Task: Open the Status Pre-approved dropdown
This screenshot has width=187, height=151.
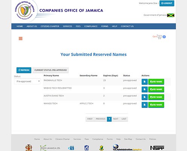Action: (x=27, y=82)
